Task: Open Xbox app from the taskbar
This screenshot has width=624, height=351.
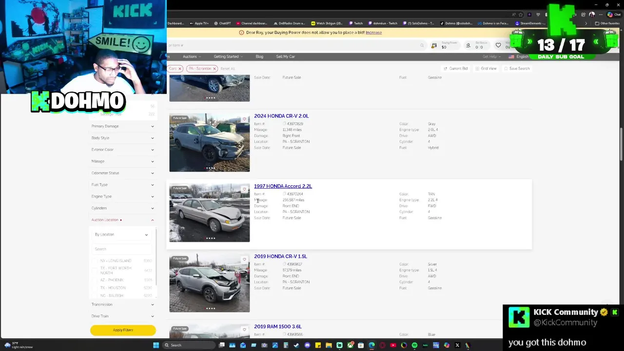Action: [x=350, y=345]
